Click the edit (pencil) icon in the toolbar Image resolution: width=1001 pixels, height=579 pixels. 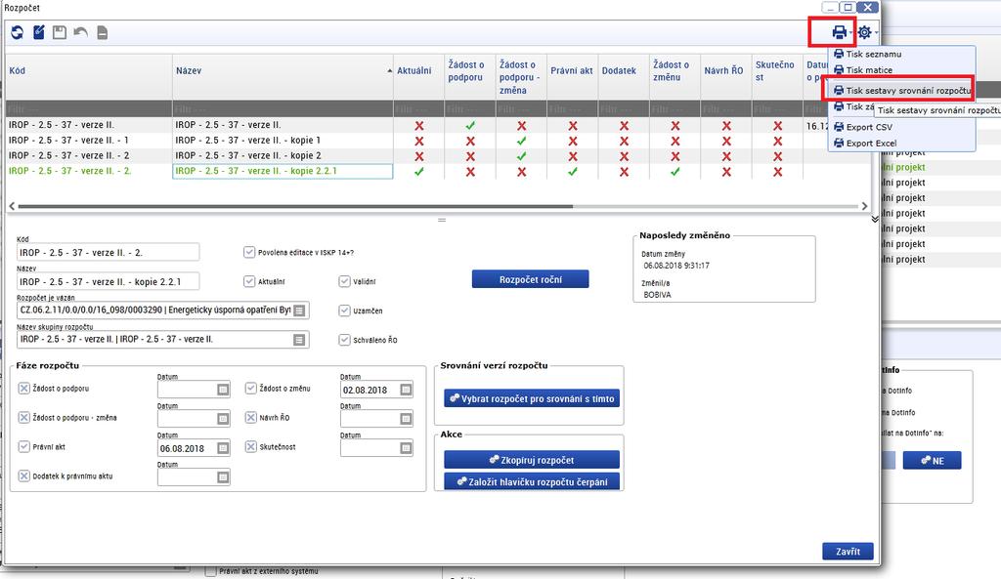(39, 32)
